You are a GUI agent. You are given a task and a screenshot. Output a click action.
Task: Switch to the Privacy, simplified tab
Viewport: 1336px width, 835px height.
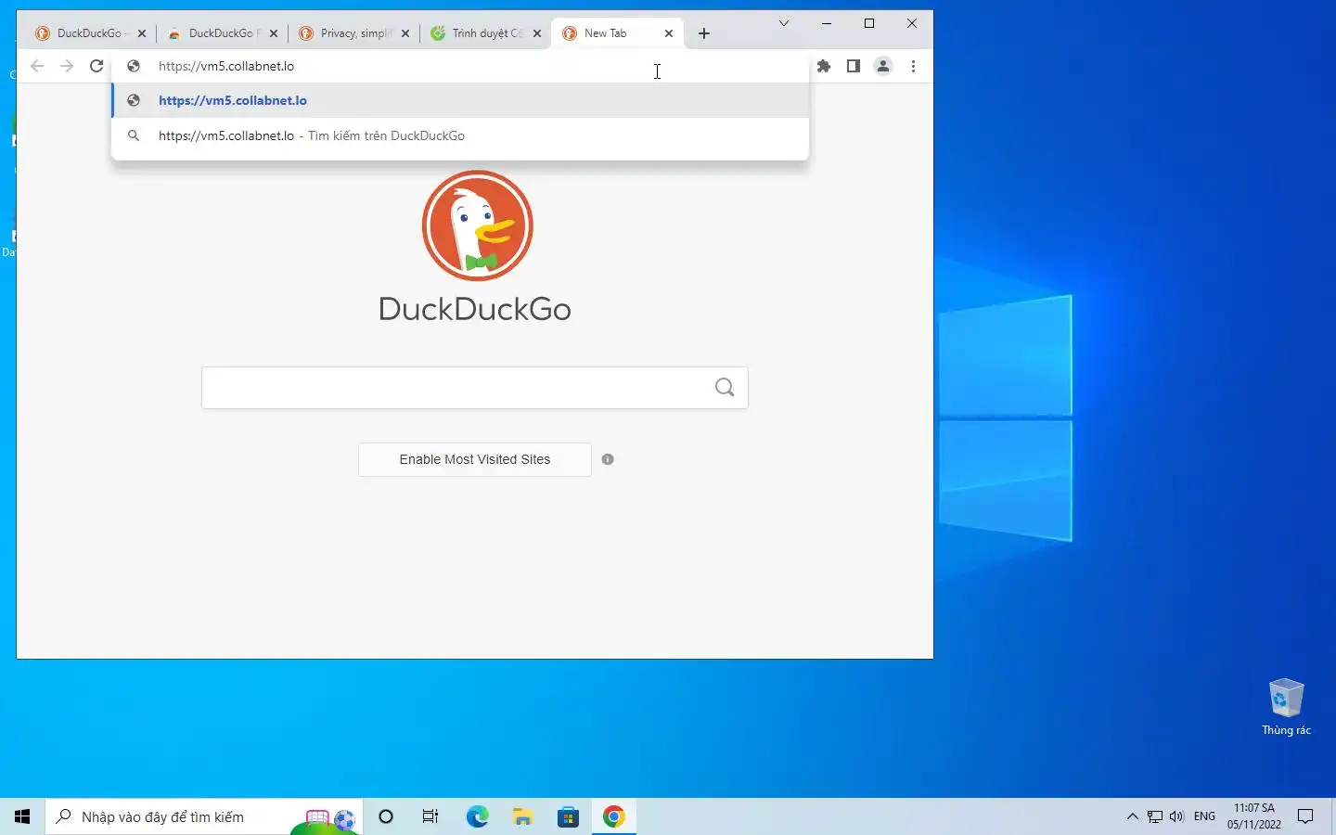[353, 33]
